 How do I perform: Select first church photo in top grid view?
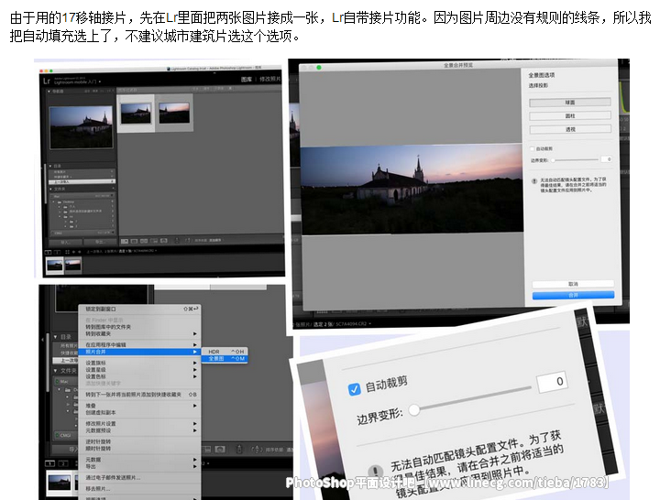coord(136,114)
